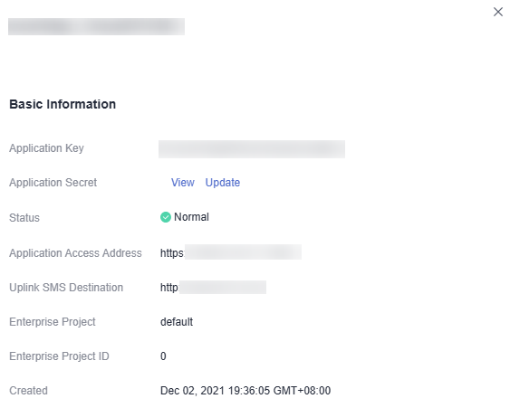This screenshot has height=408, width=510.
Task: Click the Enterprise Project ID label
Action: [59, 356]
